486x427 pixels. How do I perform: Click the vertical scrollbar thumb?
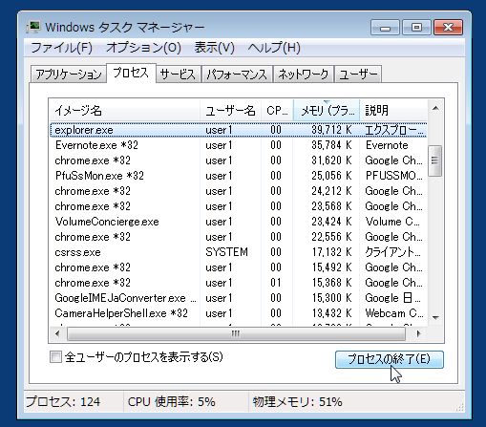pos(435,160)
